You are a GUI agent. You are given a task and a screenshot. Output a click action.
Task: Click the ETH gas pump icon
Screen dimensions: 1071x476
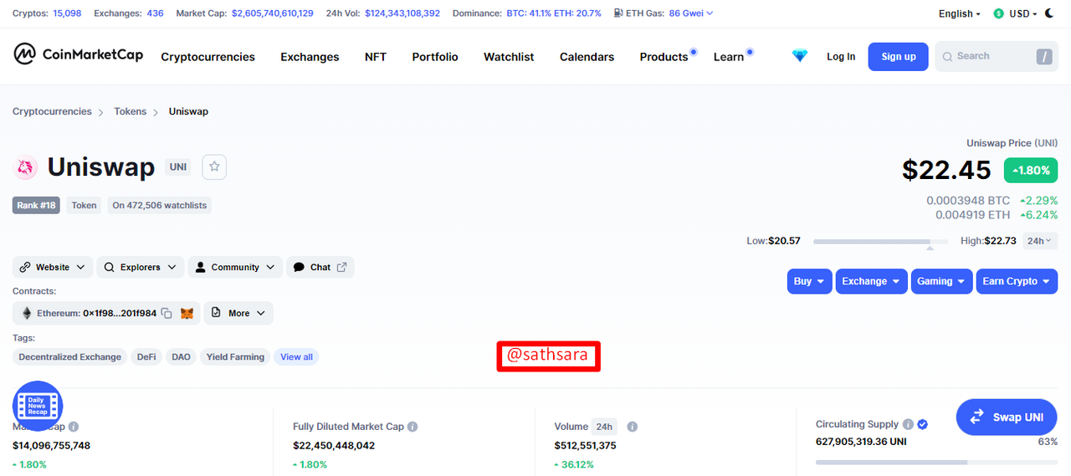(618, 13)
